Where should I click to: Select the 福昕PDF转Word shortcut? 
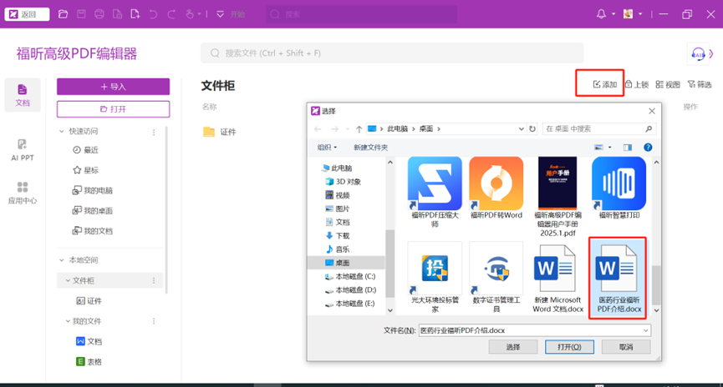coord(496,188)
